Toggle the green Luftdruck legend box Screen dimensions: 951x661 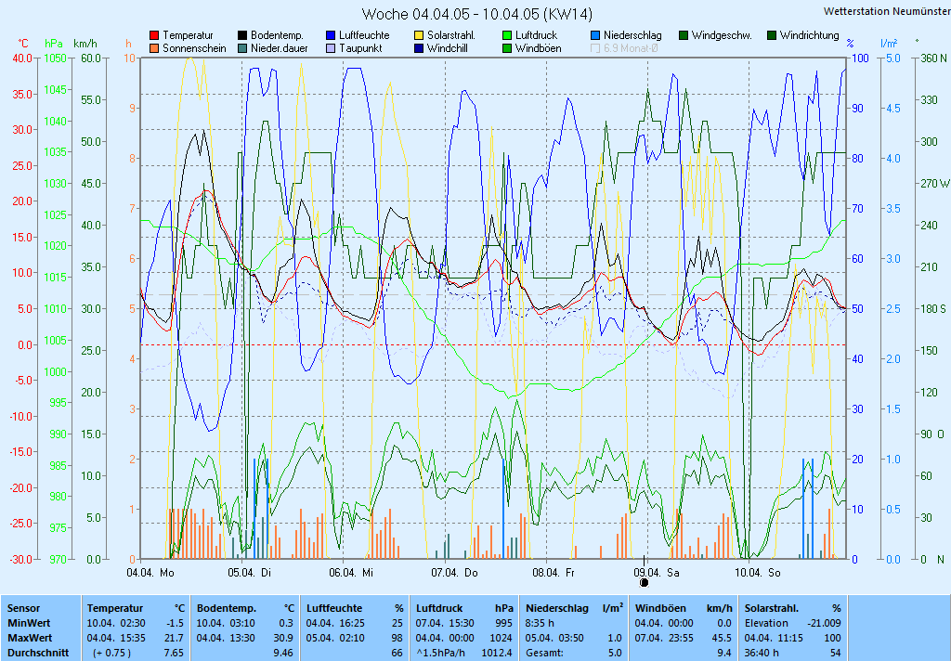click(x=507, y=35)
